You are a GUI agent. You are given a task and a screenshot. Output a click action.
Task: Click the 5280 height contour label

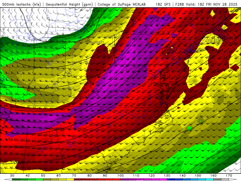63,42
